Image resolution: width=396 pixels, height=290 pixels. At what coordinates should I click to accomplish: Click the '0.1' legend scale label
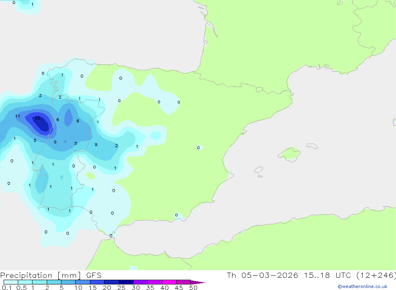(7, 288)
